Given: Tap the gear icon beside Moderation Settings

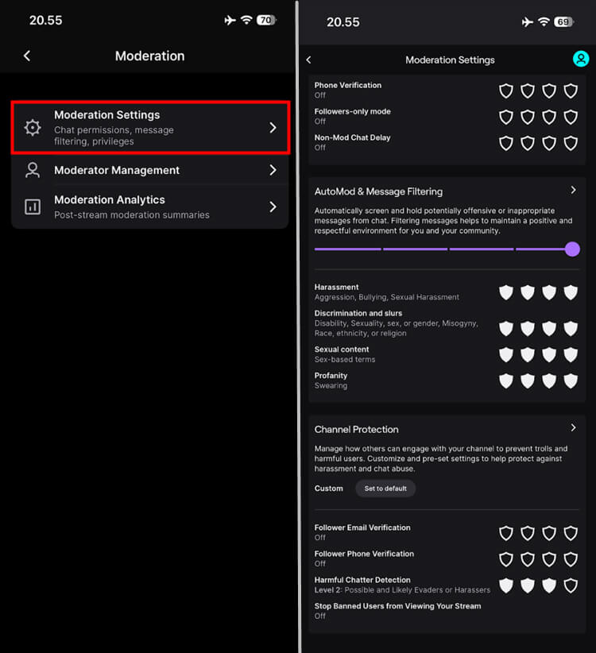Looking at the screenshot, I should click(32, 126).
